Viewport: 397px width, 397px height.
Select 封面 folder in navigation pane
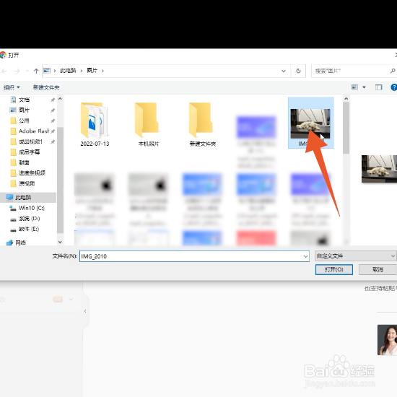pyautogui.click(x=24, y=162)
